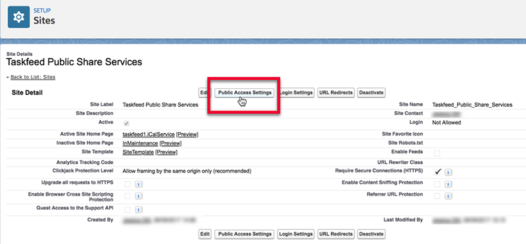526x244 pixels.
Task: Open info icon for Browser Cross Site Scripting Protection
Action: click(139, 196)
